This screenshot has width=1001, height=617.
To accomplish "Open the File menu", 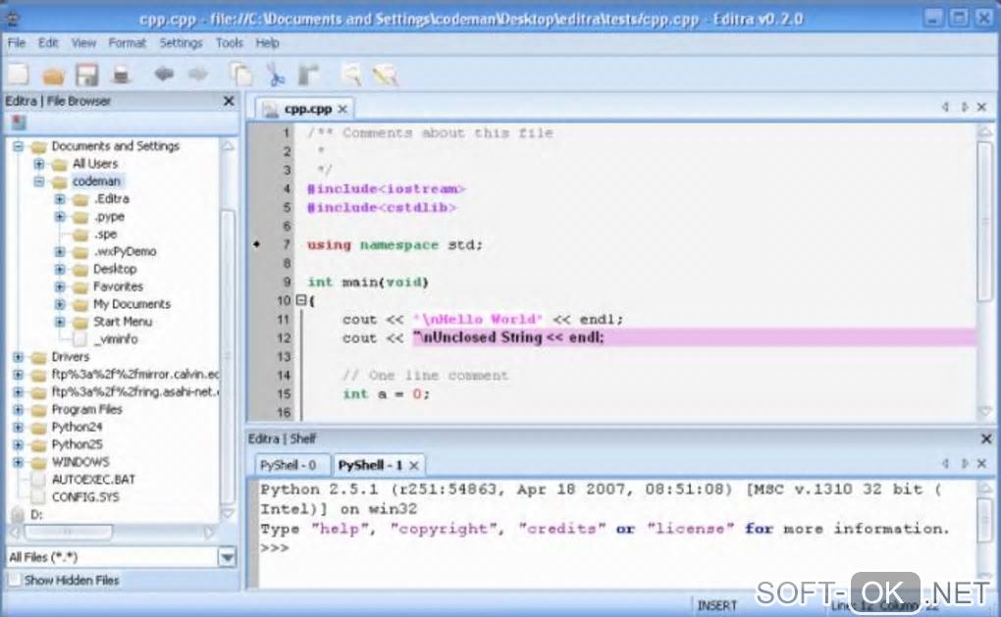I will point(17,43).
